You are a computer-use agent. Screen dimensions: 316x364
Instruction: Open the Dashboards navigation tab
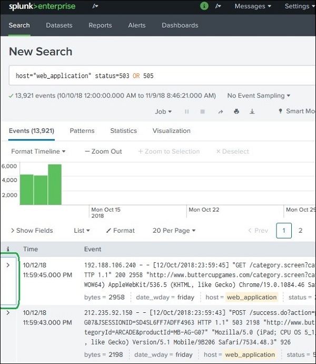(x=180, y=25)
